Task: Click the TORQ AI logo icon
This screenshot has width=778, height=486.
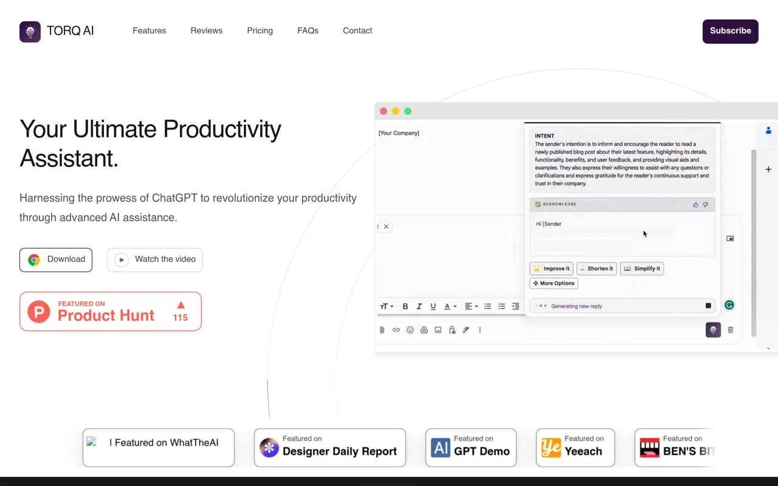Action: click(x=30, y=32)
